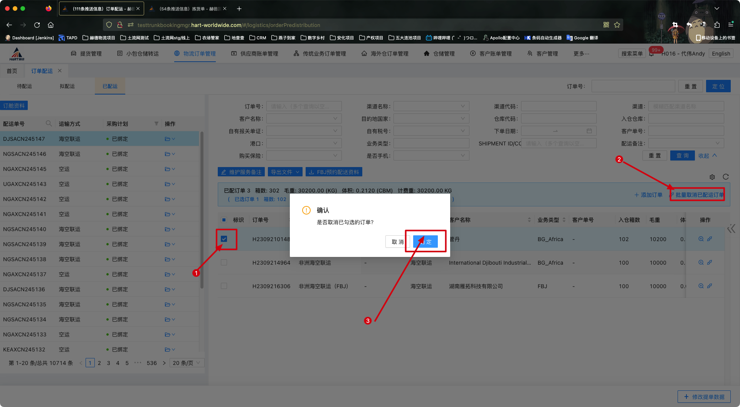Click 确定 in the confirmation dialog
The image size is (740, 407).
[425, 242]
